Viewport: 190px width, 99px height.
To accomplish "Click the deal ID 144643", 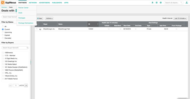I will (91, 29).
